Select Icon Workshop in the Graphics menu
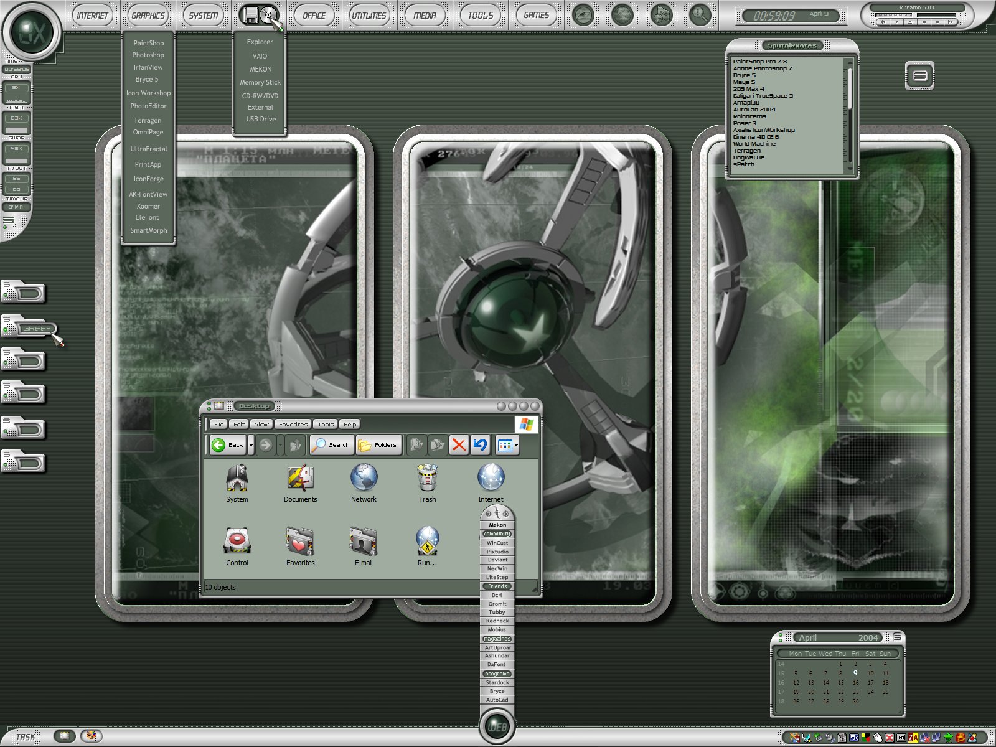 tap(148, 93)
